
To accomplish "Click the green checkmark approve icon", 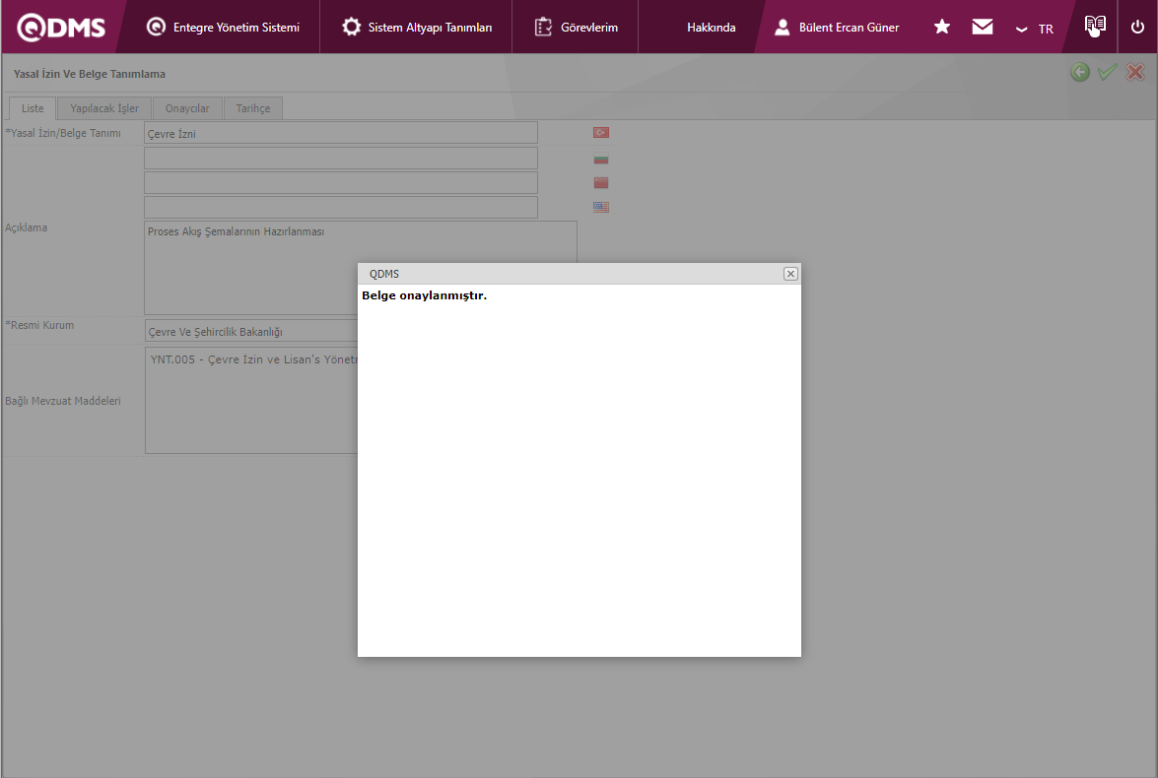I will click(1108, 72).
